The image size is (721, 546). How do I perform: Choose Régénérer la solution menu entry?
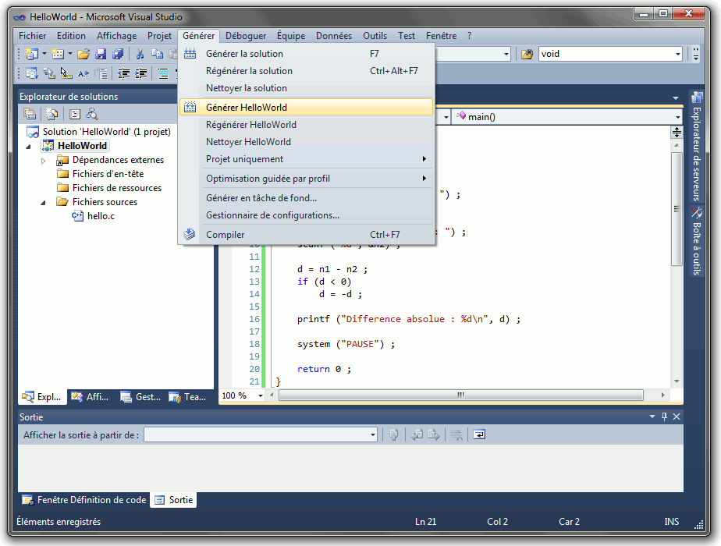point(306,71)
